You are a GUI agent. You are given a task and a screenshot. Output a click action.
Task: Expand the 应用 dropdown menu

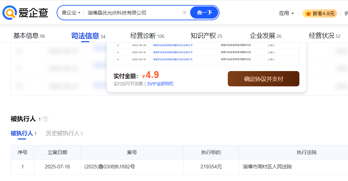pyautogui.click(x=286, y=13)
